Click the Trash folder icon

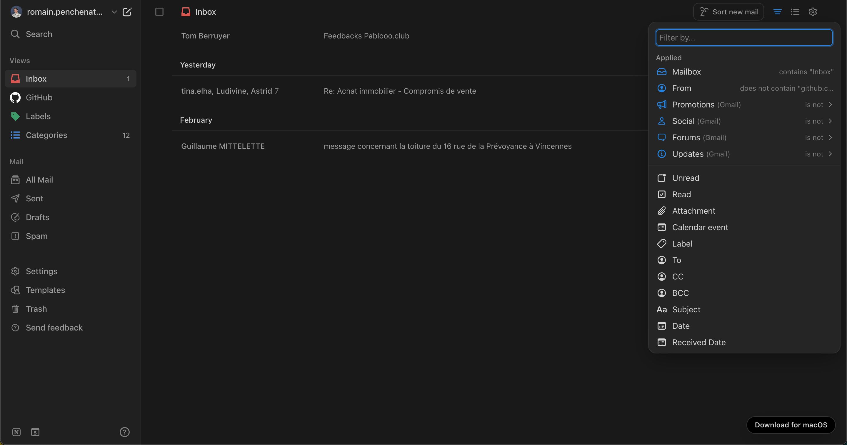pyautogui.click(x=15, y=309)
